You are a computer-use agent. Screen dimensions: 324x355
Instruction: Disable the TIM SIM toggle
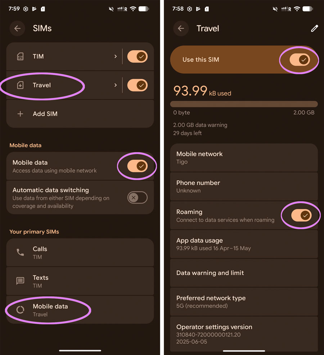(x=137, y=56)
